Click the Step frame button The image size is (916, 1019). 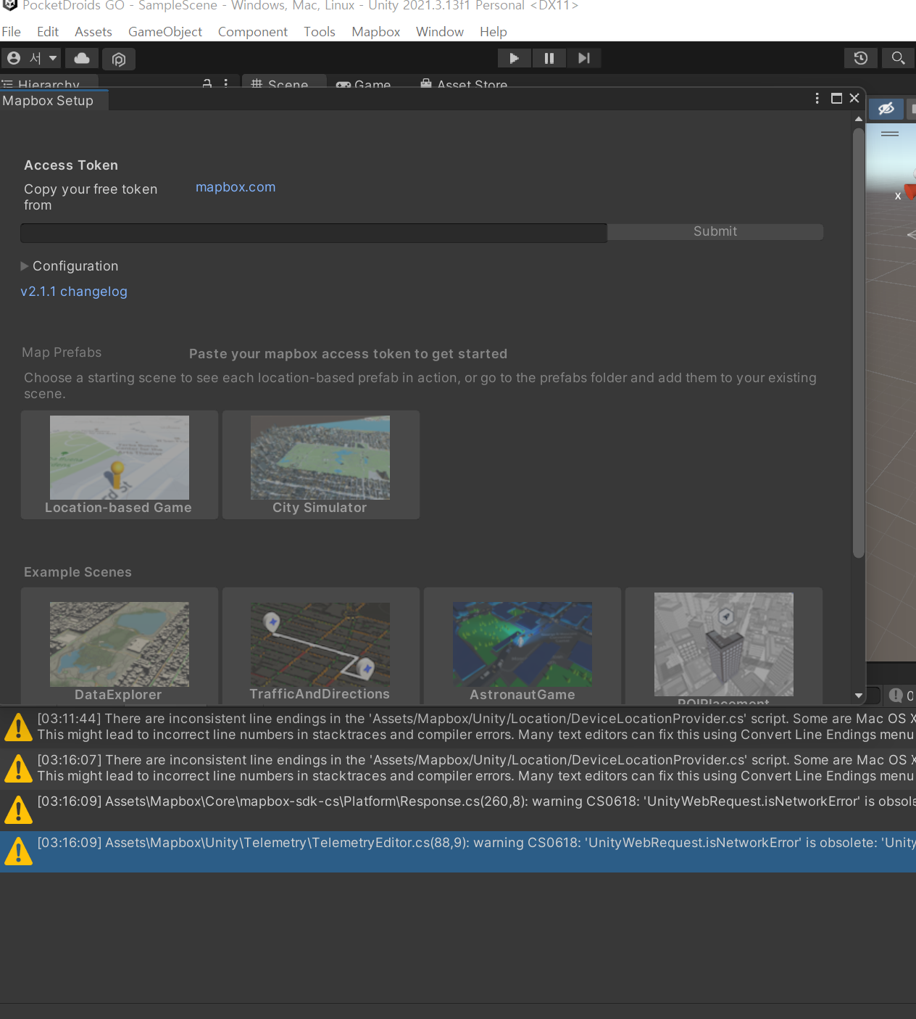[x=584, y=58]
